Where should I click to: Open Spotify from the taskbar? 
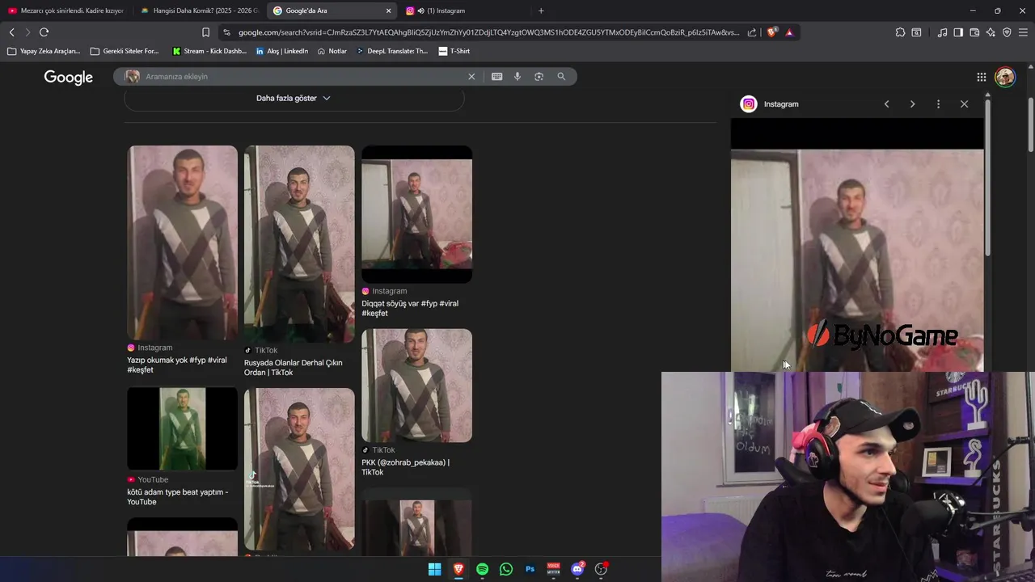[x=482, y=569]
